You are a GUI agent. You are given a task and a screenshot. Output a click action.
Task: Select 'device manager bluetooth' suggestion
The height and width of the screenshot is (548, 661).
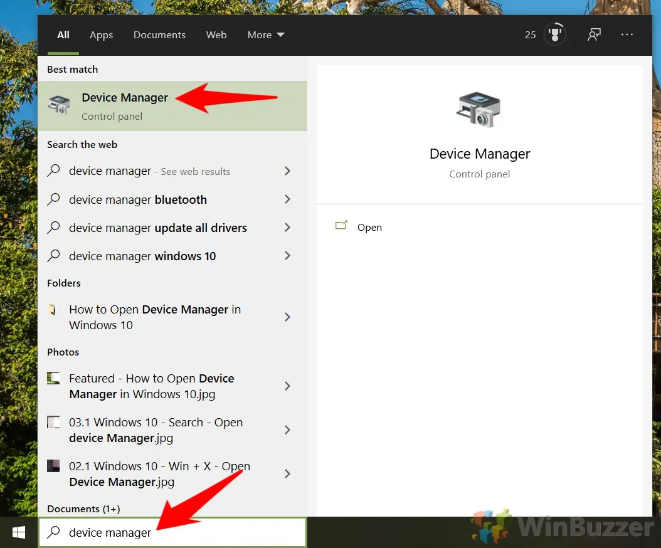tap(172, 199)
